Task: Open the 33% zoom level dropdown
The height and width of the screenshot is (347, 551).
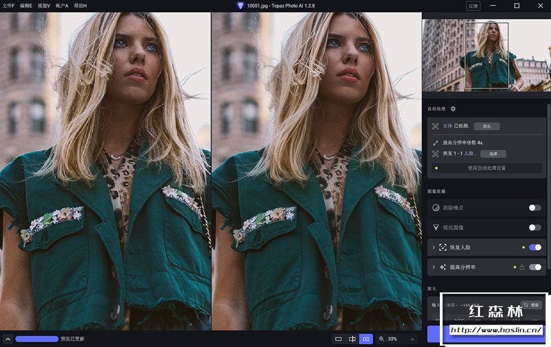Action: click(413, 339)
